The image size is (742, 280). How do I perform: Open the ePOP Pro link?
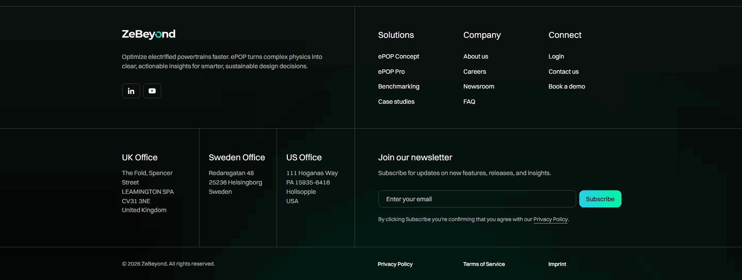[391, 72]
